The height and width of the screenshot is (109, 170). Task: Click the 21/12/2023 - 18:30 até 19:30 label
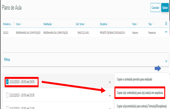22,82
